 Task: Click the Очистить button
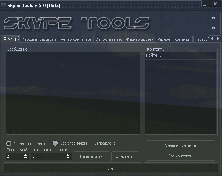coord(124,156)
